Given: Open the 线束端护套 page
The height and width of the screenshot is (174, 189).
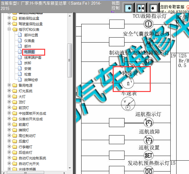Looking at the screenshot, I should (33, 57).
